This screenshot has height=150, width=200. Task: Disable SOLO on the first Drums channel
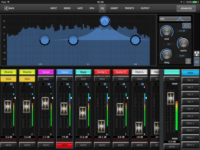[x=8, y=79]
